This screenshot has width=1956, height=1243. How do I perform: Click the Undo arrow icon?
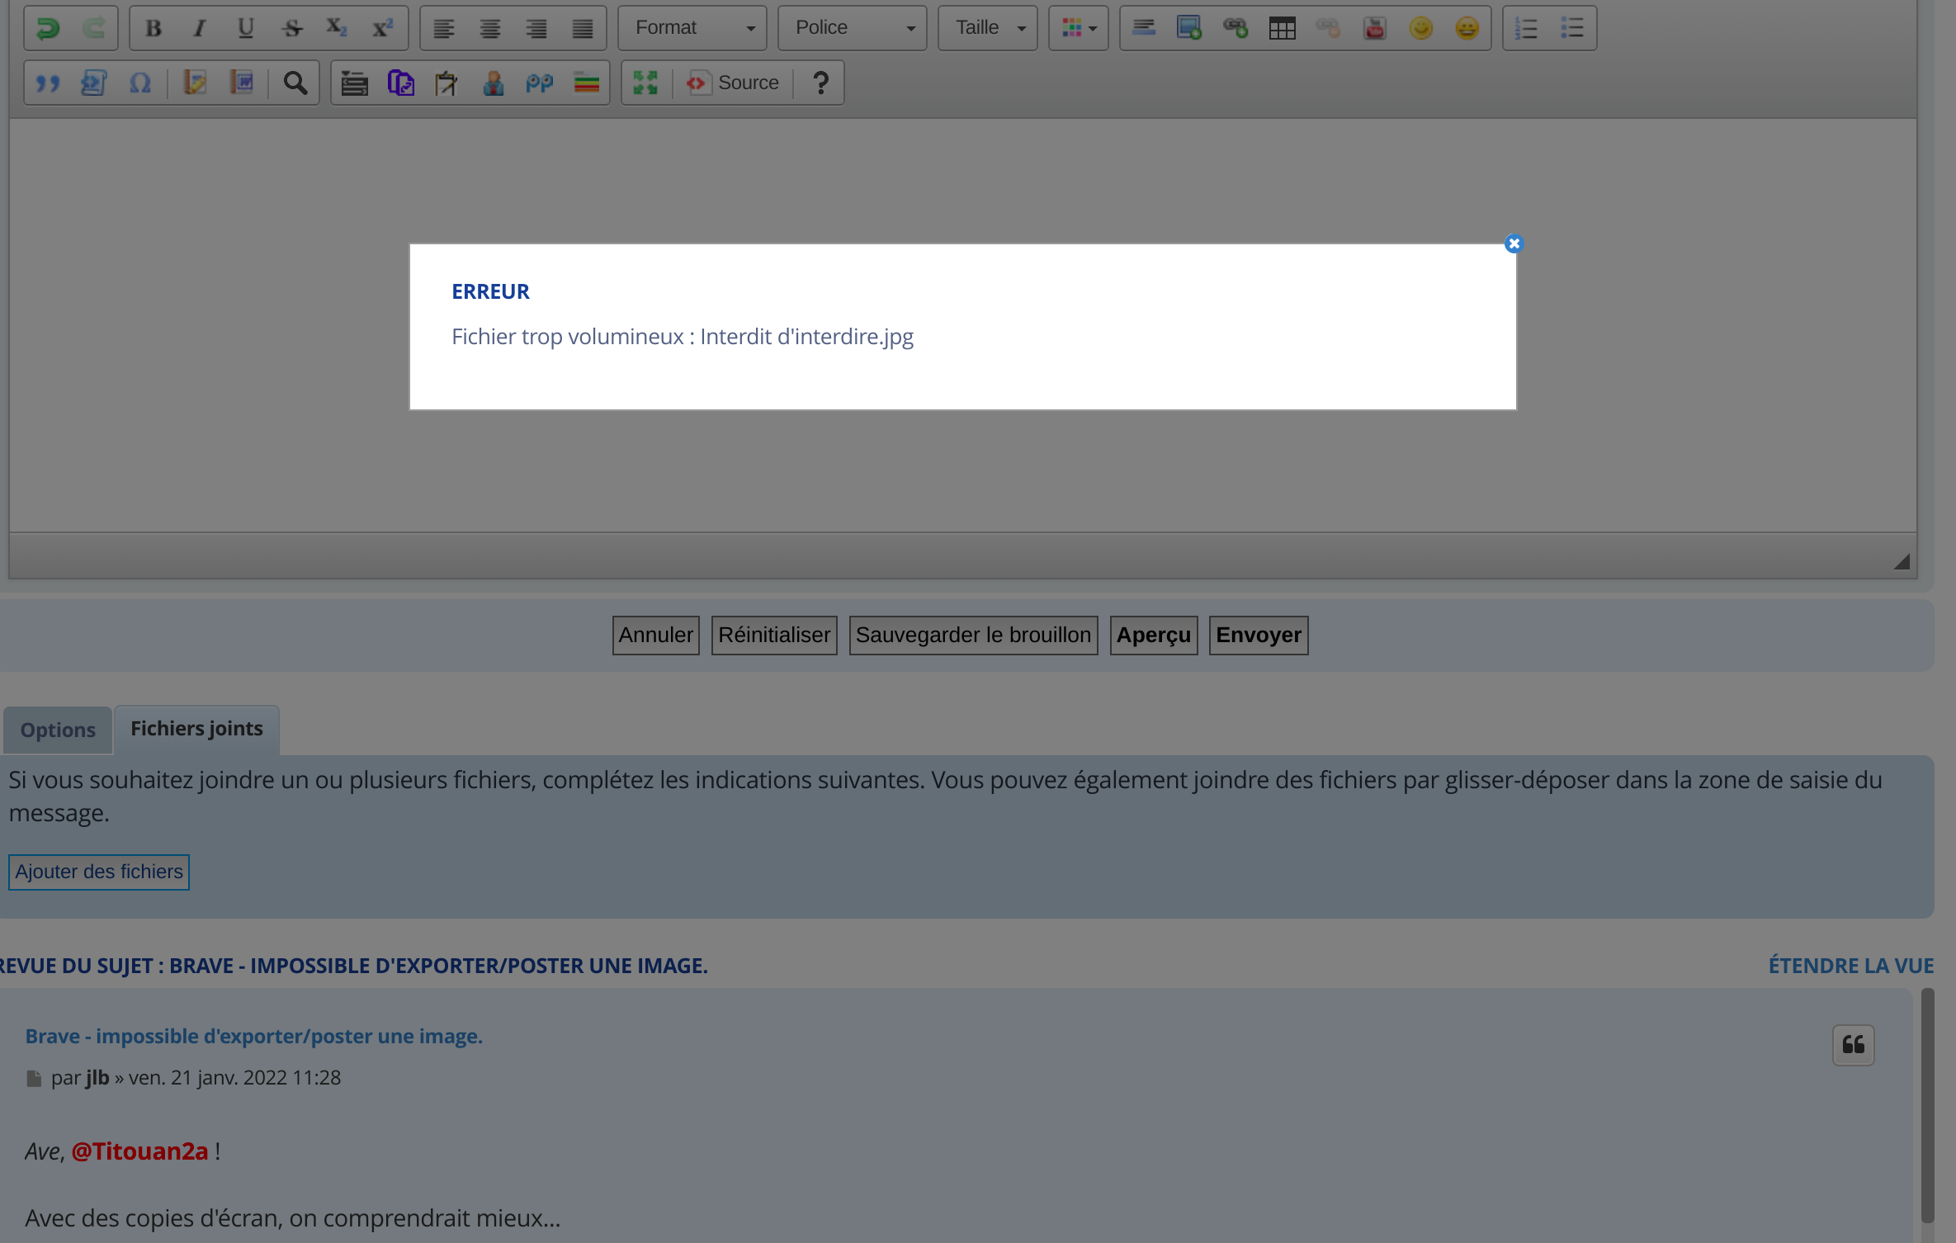coord(49,29)
